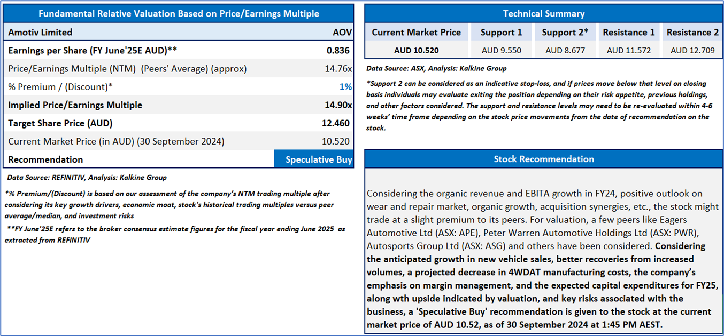The height and width of the screenshot is (336, 724).
Task: Click the AUD 12.709 resistance value
Action: pyautogui.click(x=692, y=51)
